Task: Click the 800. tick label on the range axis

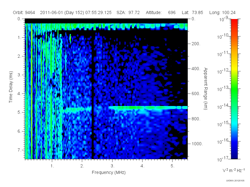Action: pyautogui.click(x=196, y=119)
